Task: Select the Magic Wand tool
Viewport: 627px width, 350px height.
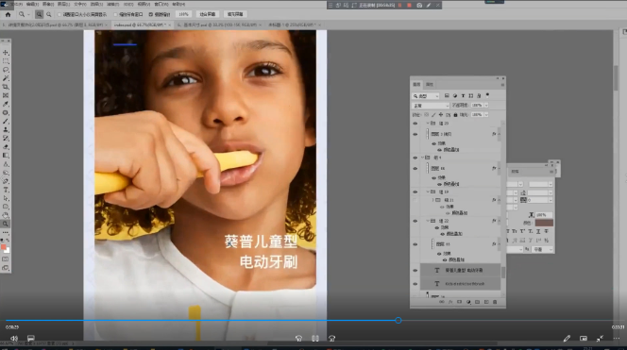Action: (x=6, y=78)
